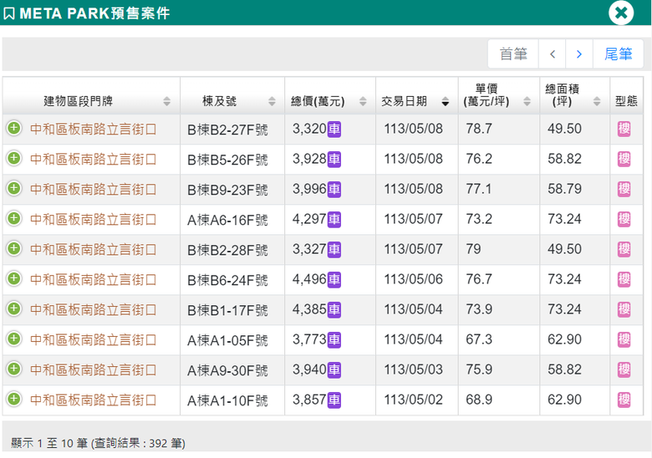Viewport: 652px width, 458px height.
Task: Jump to last record with 尾筆
Action: click(x=618, y=54)
